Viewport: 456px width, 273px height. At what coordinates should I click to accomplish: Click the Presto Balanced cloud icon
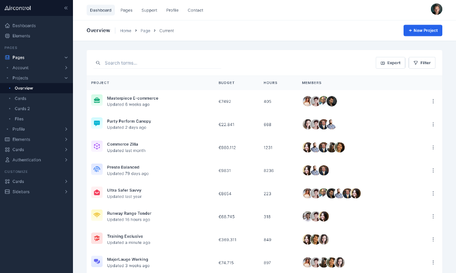coord(97,169)
